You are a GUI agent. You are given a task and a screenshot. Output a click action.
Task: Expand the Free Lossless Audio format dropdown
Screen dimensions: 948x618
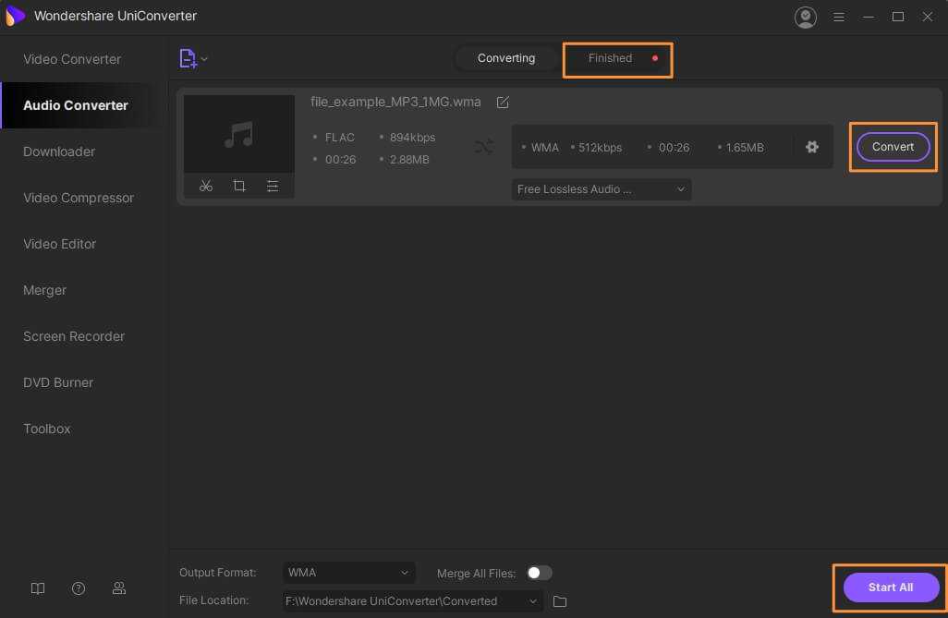point(602,189)
